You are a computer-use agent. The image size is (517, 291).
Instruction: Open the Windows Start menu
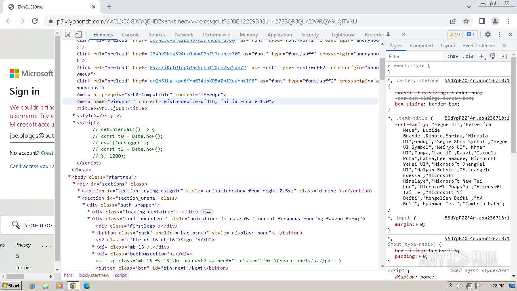coord(11,285)
